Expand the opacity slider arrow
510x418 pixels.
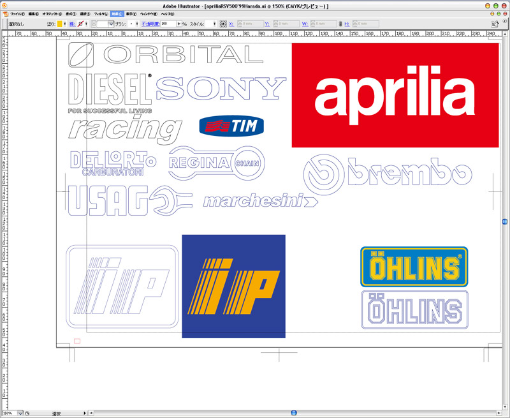coord(178,24)
